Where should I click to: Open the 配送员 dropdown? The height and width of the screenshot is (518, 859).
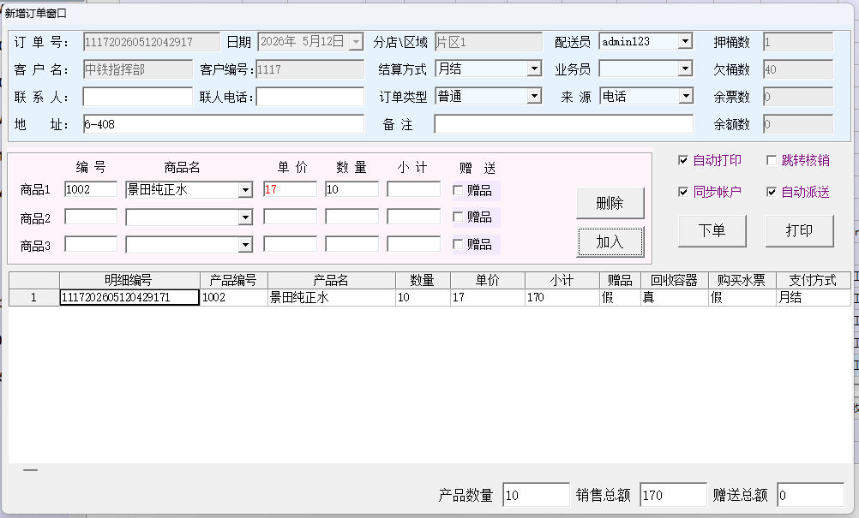(685, 42)
